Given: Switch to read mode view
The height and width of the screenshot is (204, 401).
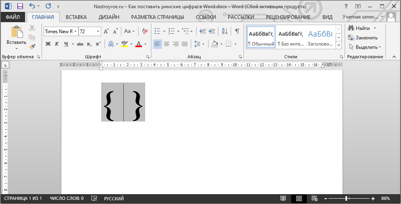Looking at the screenshot, I should (283, 198).
